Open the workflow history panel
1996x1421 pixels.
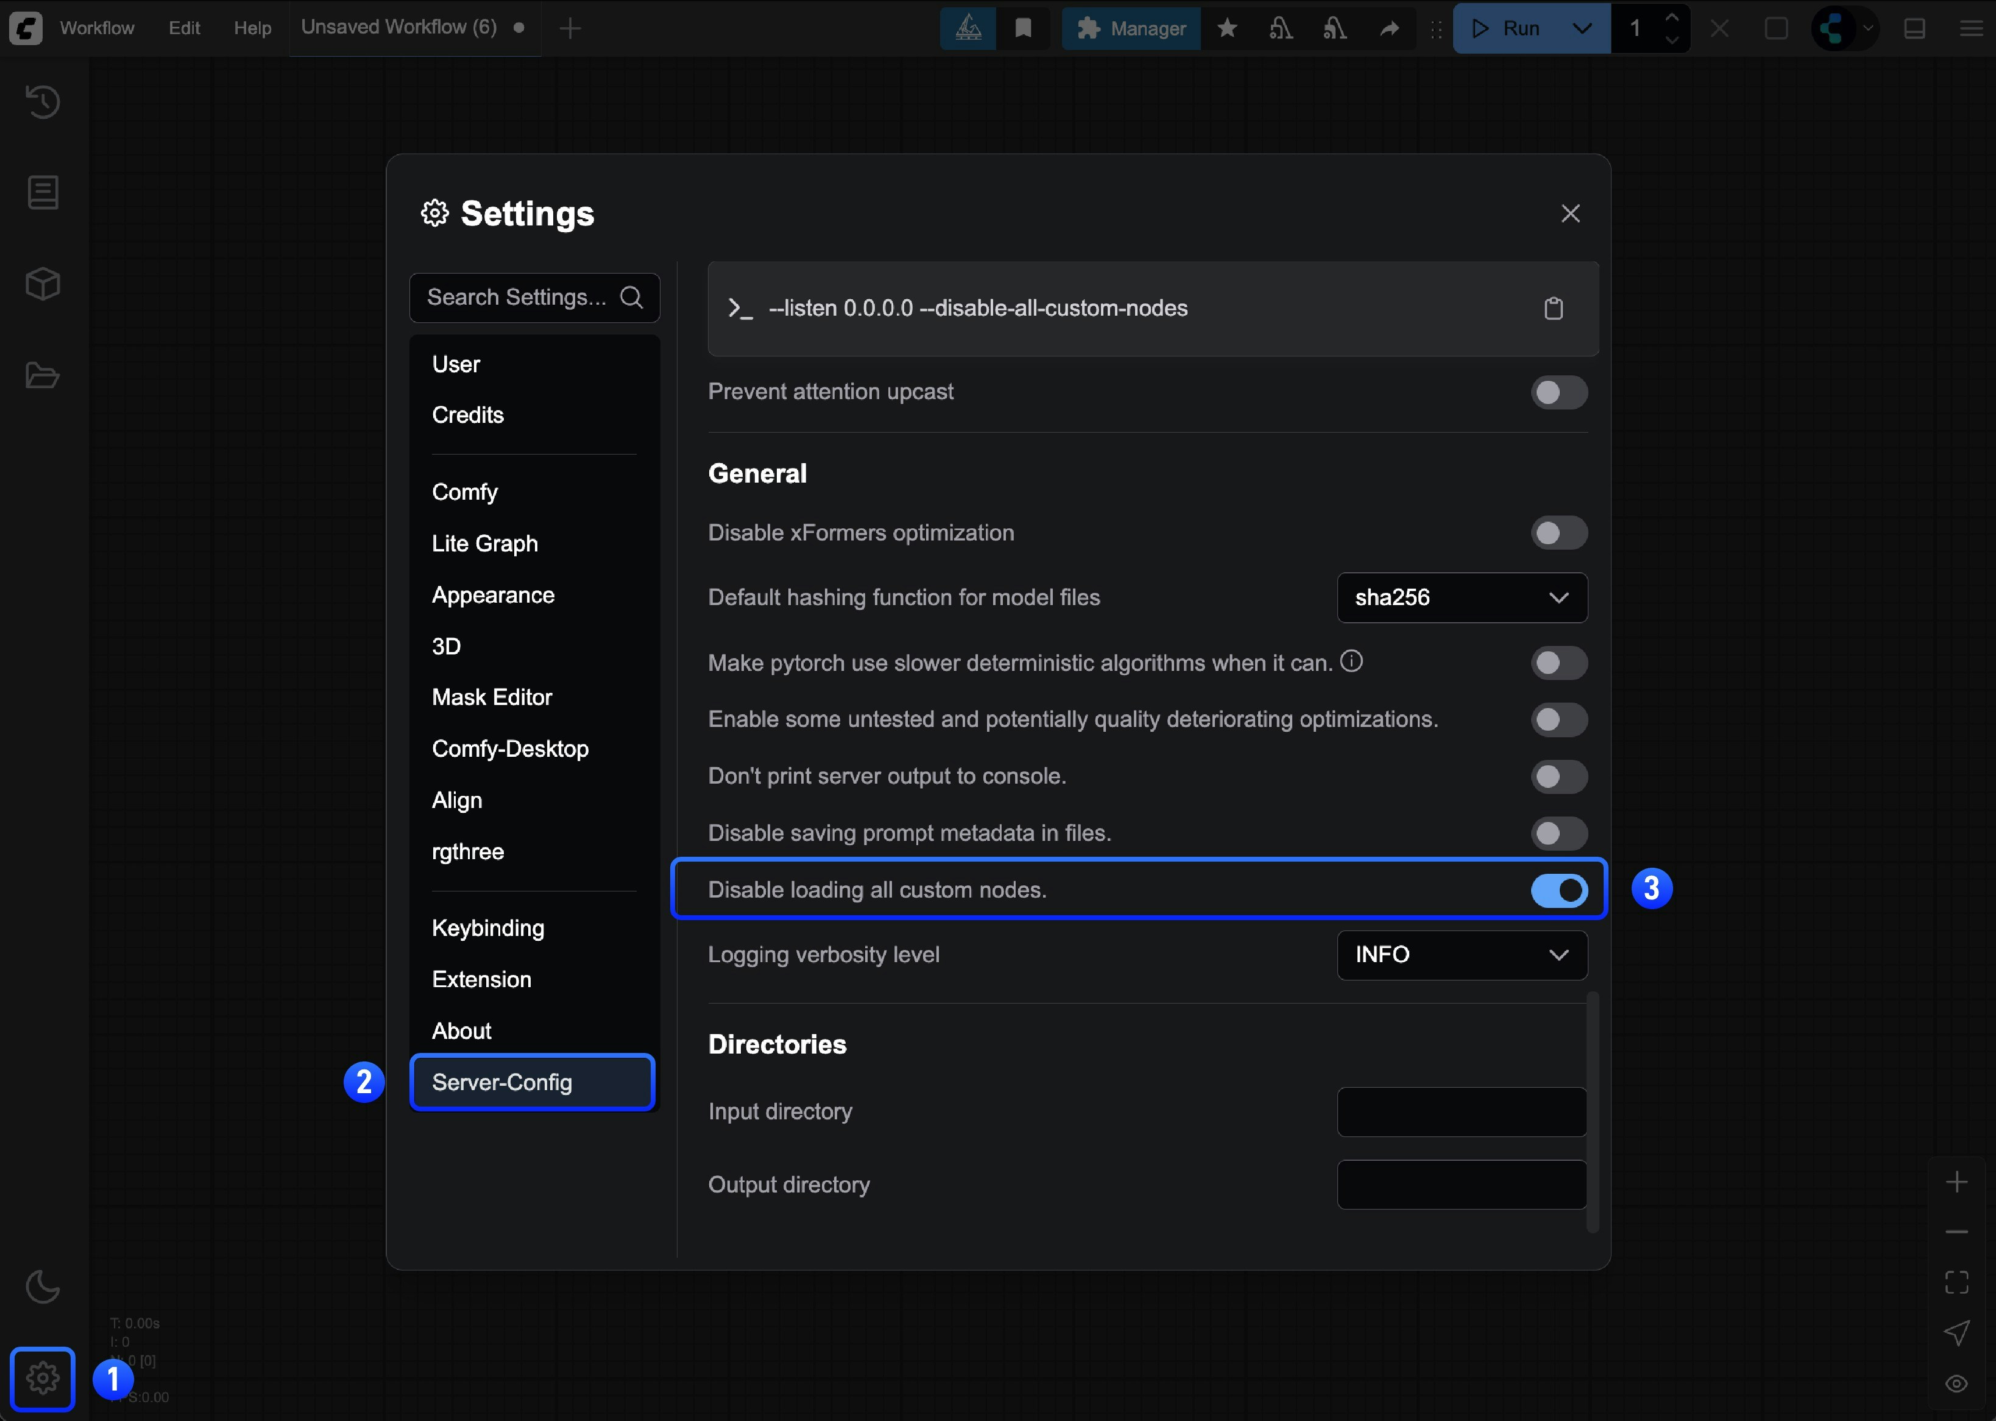pyautogui.click(x=42, y=102)
